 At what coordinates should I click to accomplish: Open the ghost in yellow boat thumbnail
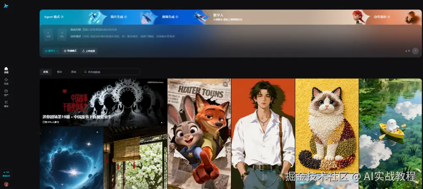pos(390,134)
